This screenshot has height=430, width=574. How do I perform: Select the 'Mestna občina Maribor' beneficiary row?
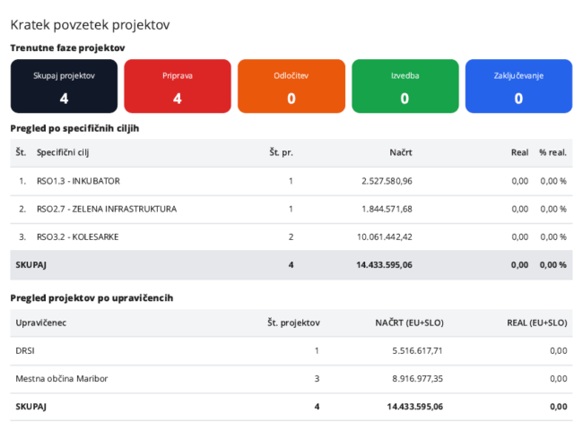pyautogui.click(x=291, y=379)
